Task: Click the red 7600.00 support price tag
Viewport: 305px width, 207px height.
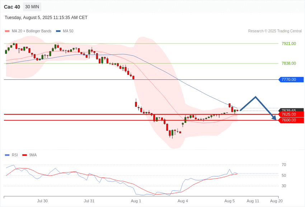Action: pos(291,120)
